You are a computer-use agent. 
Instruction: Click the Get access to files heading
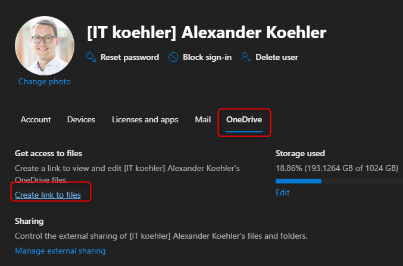tap(48, 154)
